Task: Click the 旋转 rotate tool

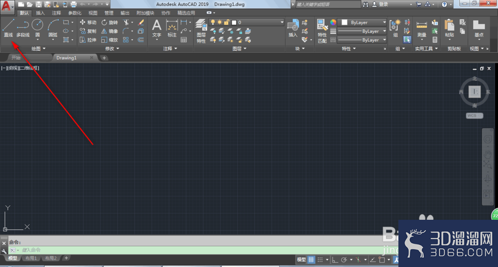Action: (110, 22)
